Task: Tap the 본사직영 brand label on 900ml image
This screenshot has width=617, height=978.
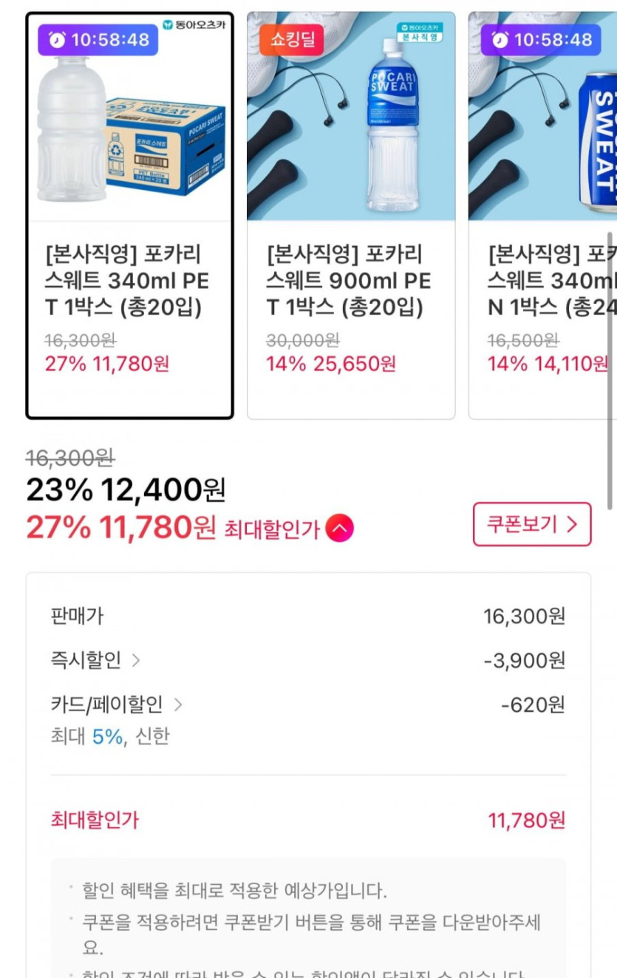Action: click(x=419, y=33)
